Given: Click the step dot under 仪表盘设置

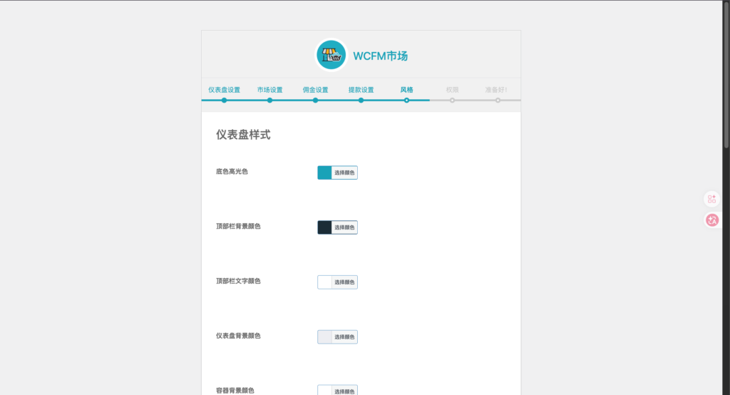Looking at the screenshot, I should click(x=224, y=100).
